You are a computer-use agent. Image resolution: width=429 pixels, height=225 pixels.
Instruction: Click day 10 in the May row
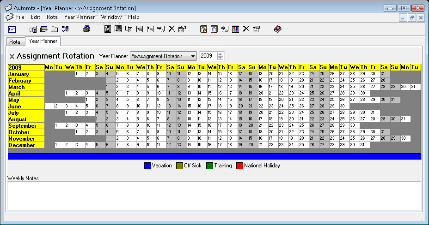(182, 100)
